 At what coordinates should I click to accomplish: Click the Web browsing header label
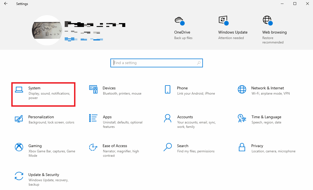[x=274, y=32]
